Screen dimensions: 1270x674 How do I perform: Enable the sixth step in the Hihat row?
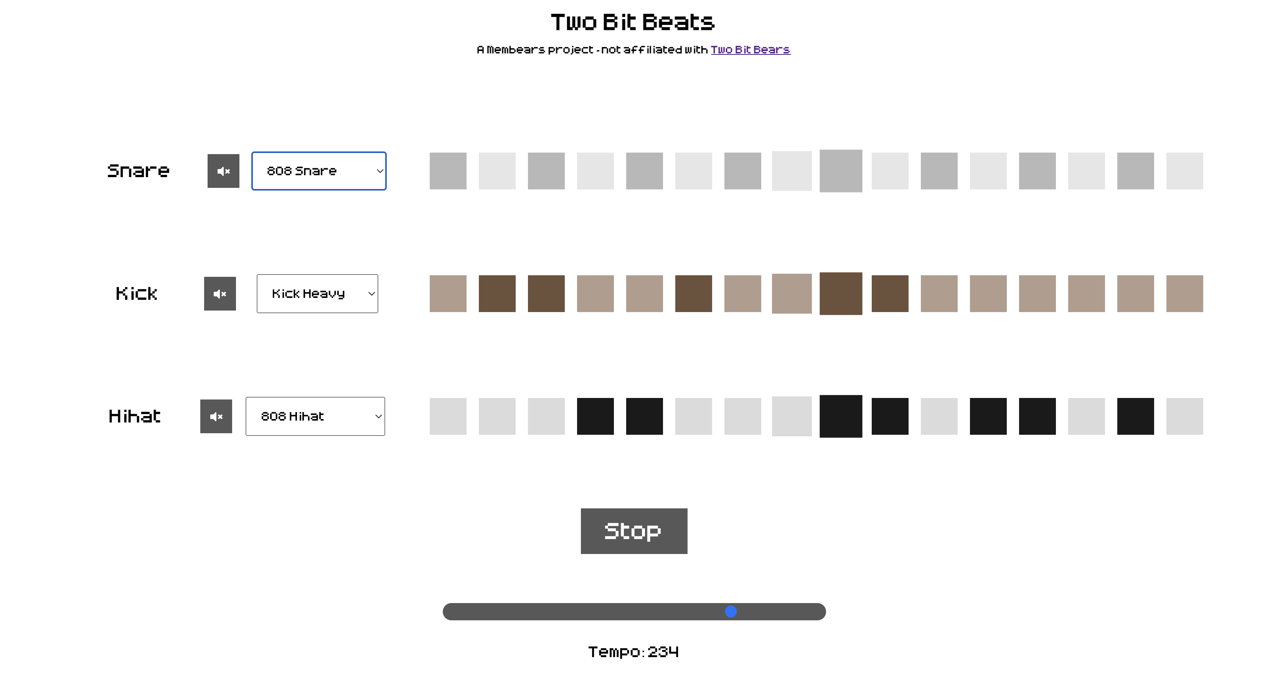(x=694, y=416)
